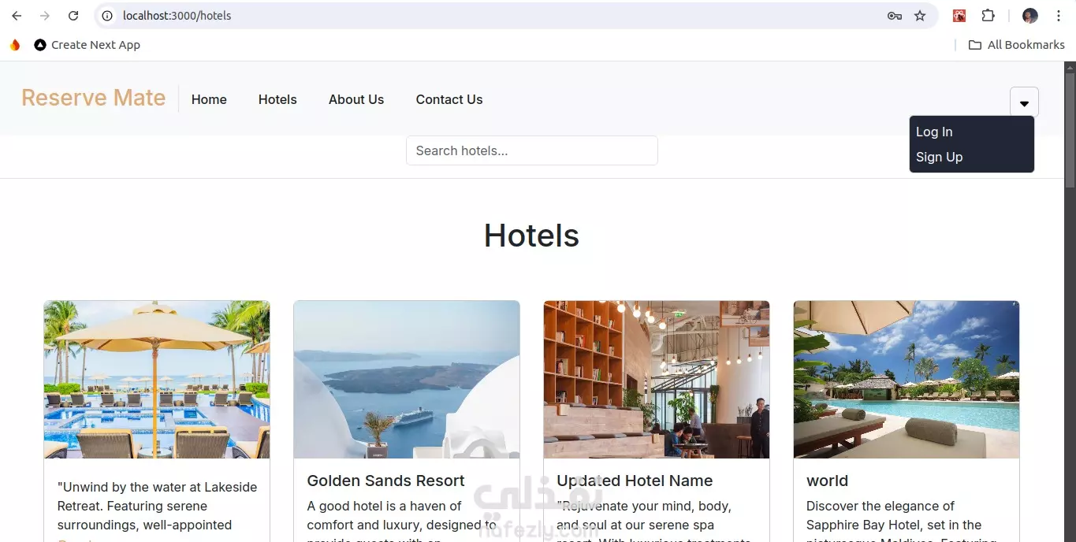Click the browser forward arrow

coord(45,16)
